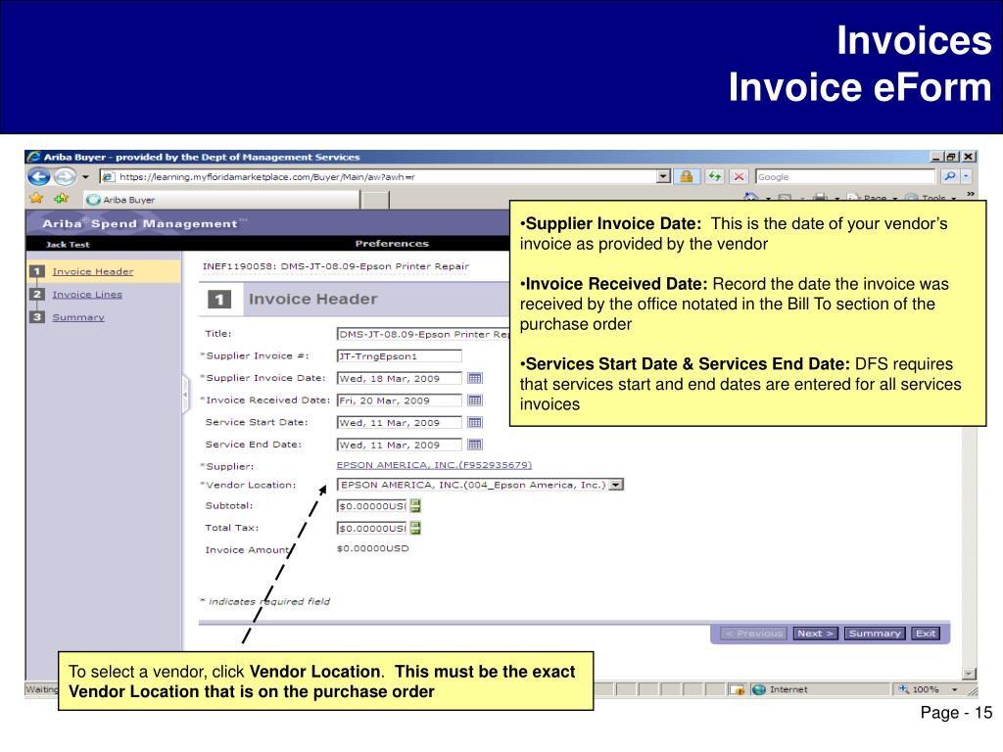
Task: Click the Refresh page icon
Action: (x=714, y=176)
